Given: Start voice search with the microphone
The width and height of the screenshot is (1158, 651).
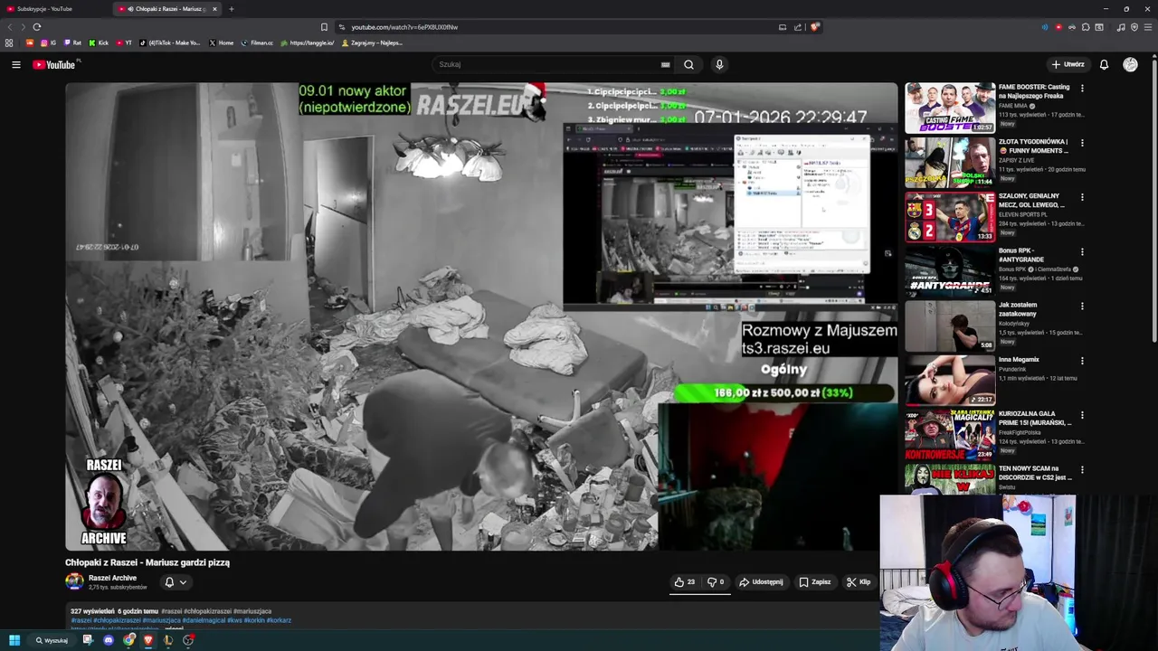Looking at the screenshot, I should [719, 64].
